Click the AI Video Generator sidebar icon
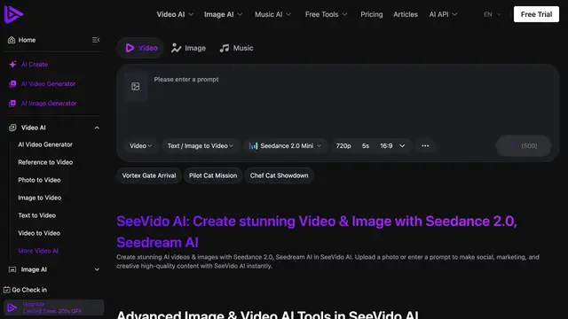This screenshot has height=319, width=568. coord(12,84)
